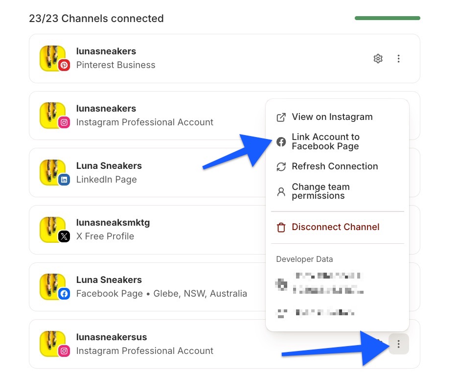
Task: Click the Pinterest badge on lunasneakers avatar
Action: 64,64
